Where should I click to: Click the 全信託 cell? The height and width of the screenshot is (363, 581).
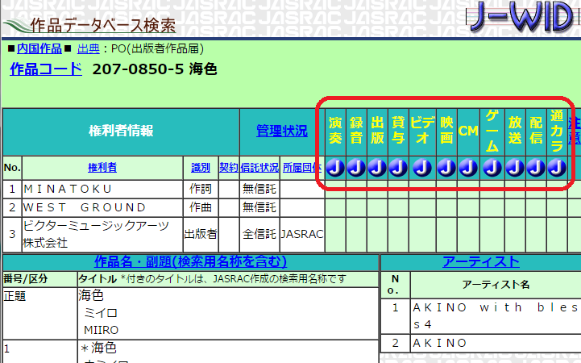(259, 234)
